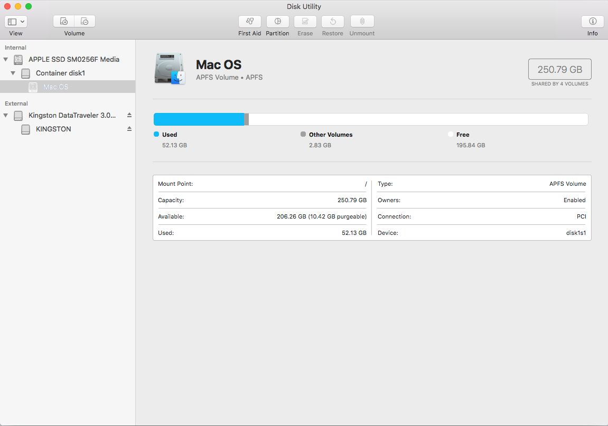
Task: Click the Restore toolbar icon
Action: 333,21
